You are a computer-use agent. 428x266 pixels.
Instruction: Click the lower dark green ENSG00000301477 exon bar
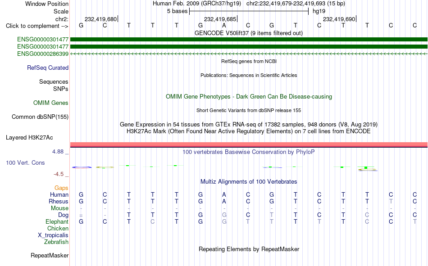click(249, 47)
